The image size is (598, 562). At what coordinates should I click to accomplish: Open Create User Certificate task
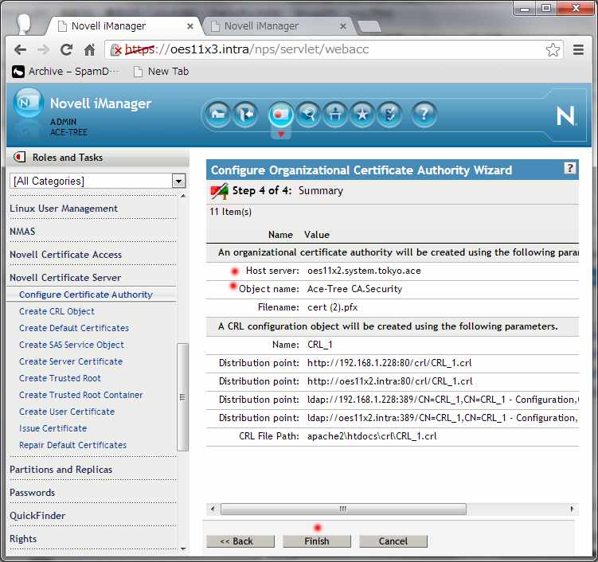[67, 412]
